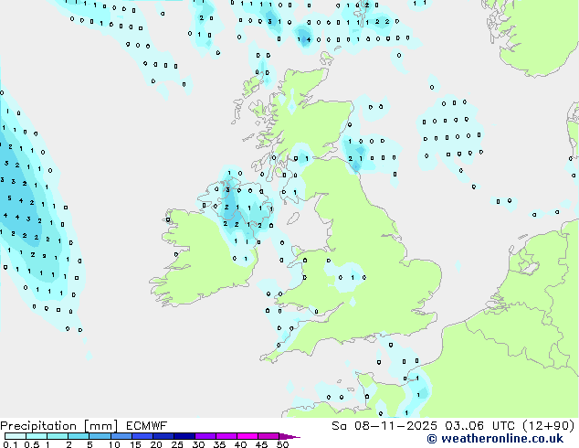Click the 'UTC' label
The height and width of the screenshot is (448, 579).
point(505,425)
